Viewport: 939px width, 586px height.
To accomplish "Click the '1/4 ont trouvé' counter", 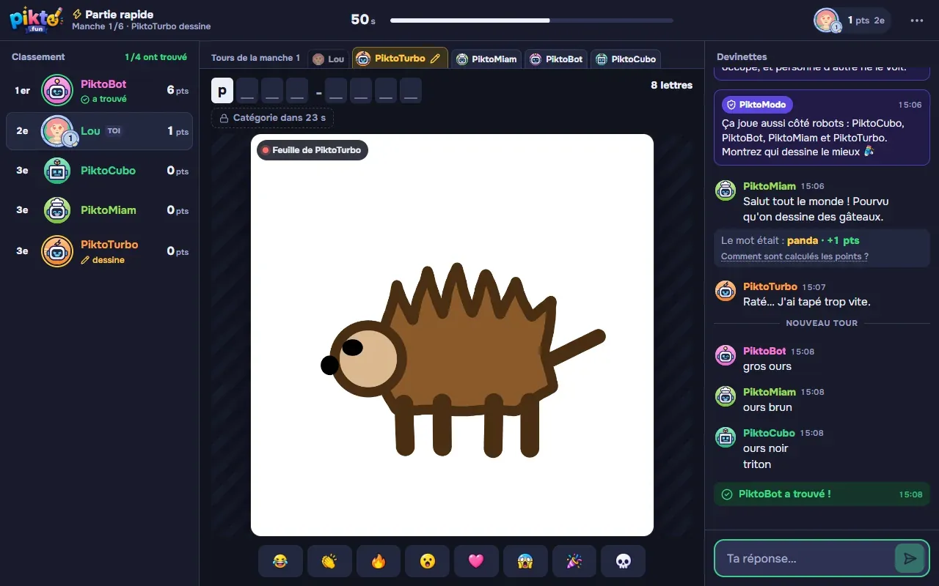I will pyautogui.click(x=156, y=57).
